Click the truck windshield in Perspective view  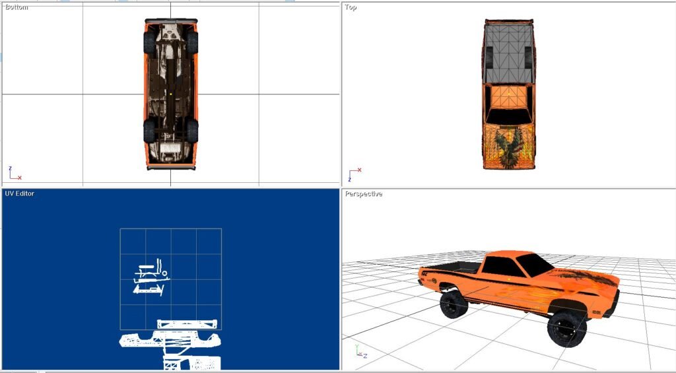pyautogui.click(x=535, y=264)
